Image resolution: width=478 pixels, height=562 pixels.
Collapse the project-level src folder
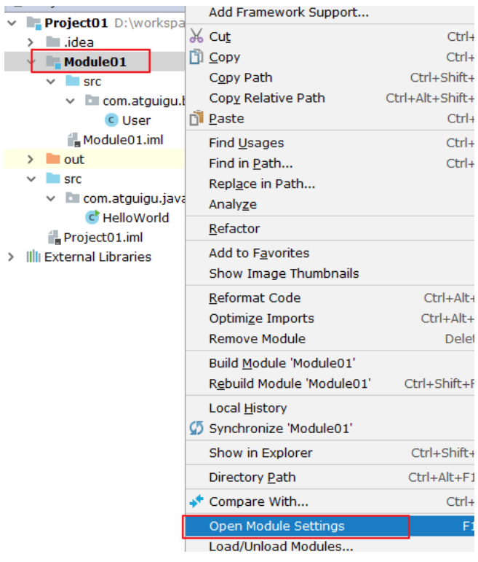coord(31,179)
